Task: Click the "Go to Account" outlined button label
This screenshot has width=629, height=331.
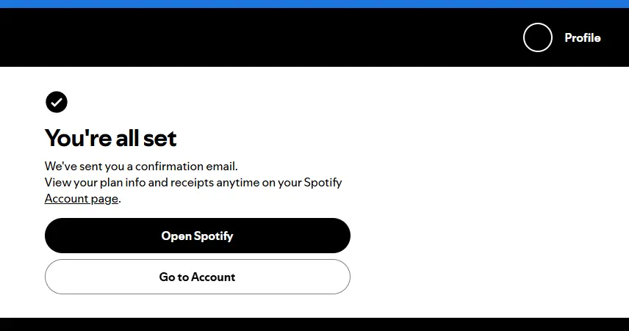Action: (x=198, y=277)
